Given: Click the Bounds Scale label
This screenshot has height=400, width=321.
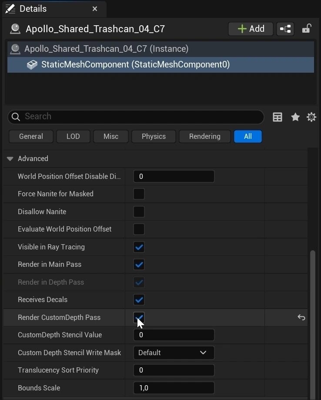Looking at the screenshot, I should (x=39, y=388).
